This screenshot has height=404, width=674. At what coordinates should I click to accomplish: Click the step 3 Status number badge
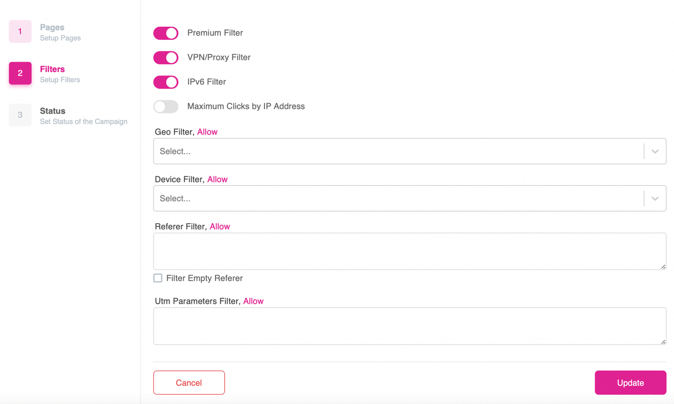click(x=20, y=115)
